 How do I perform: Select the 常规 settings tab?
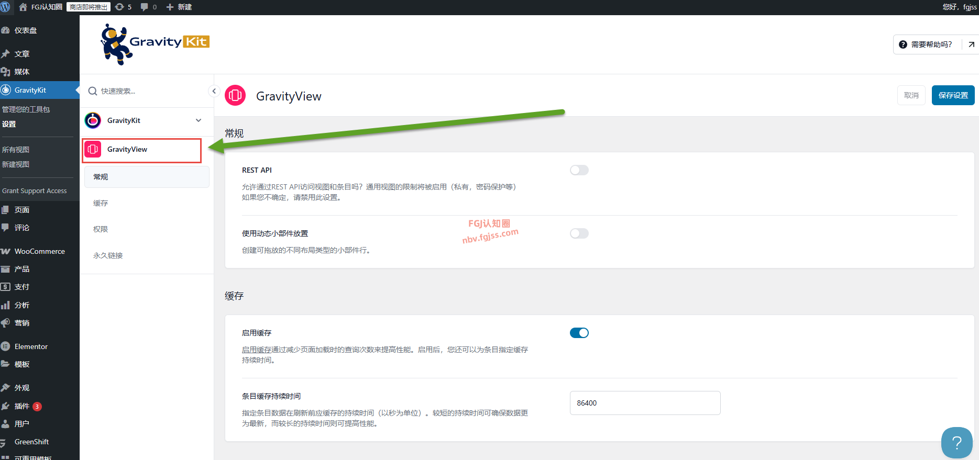(147, 177)
